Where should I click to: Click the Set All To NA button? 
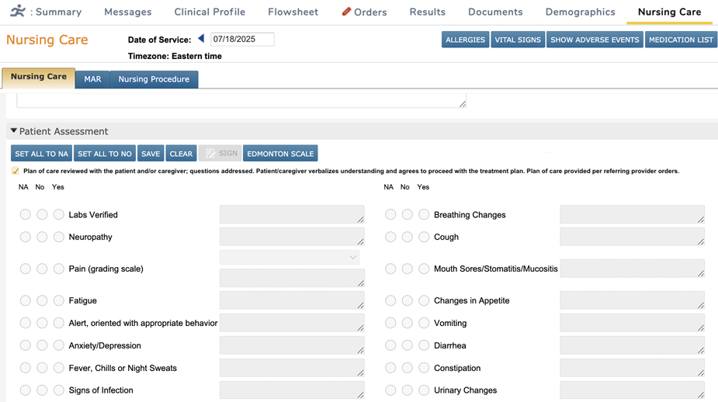coord(42,154)
